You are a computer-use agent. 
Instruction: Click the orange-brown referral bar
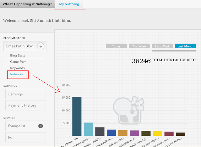click(123, 133)
